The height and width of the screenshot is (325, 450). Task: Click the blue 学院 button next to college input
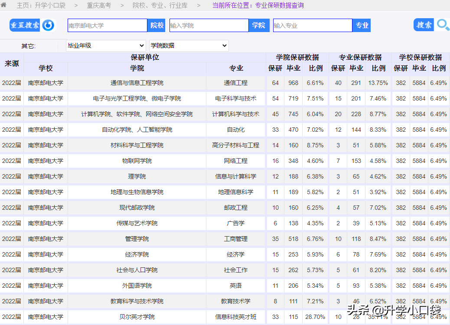click(258, 25)
